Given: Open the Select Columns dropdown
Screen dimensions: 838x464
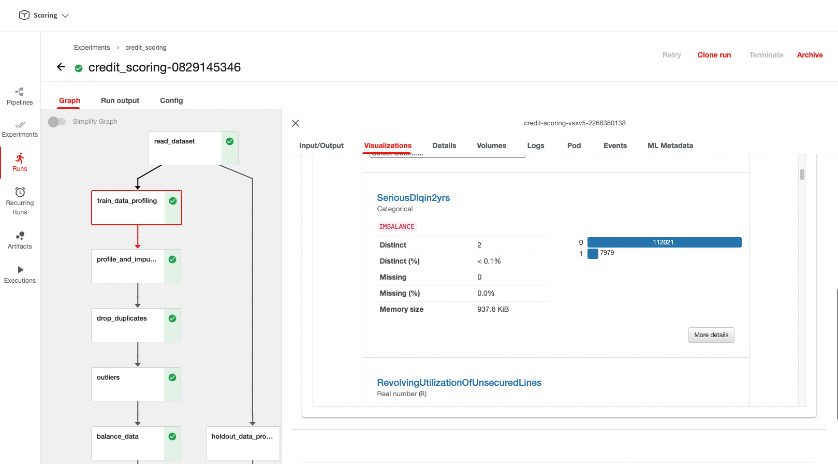Looking at the screenshot, I should point(447,155).
